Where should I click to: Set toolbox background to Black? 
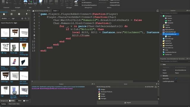coord(19,101)
